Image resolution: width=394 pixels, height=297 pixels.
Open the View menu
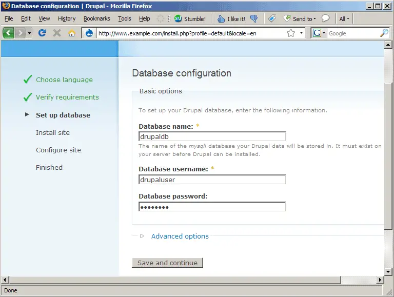[x=44, y=18]
